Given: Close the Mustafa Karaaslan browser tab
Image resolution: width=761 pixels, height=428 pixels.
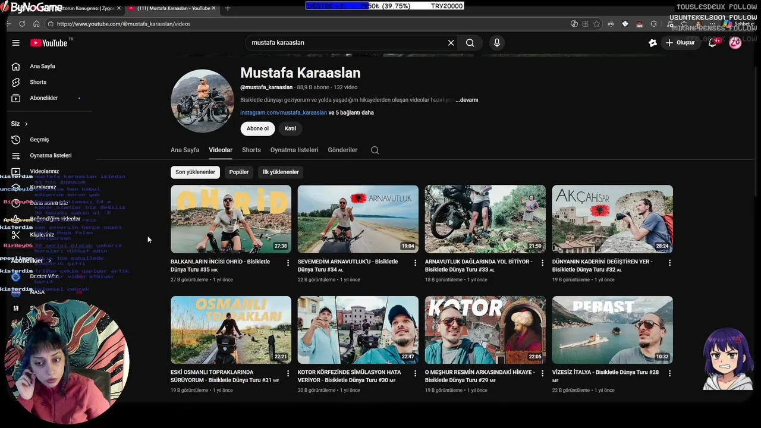Looking at the screenshot, I should click(x=213, y=8).
